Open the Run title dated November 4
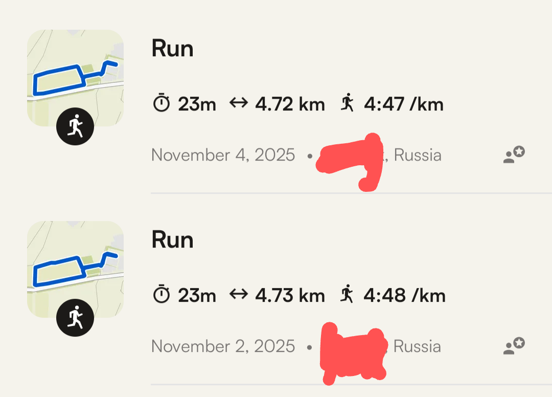The image size is (552, 397). 172,49
